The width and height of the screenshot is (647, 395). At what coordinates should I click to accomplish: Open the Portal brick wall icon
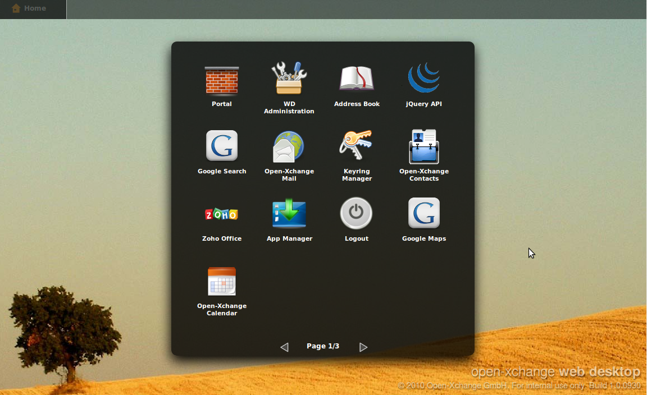tap(222, 80)
